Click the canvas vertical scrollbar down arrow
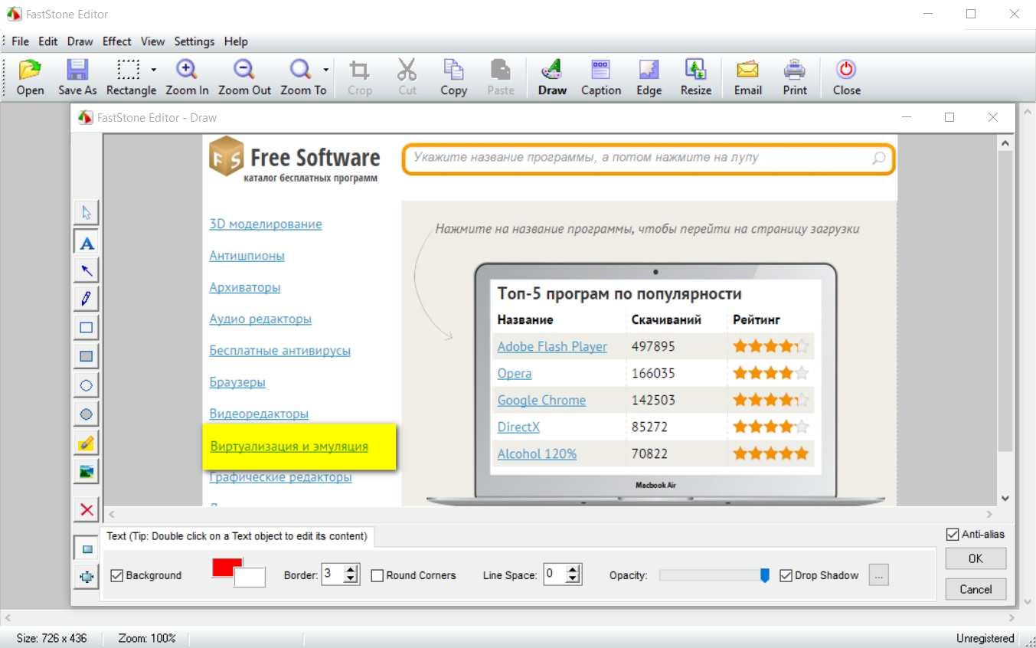The width and height of the screenshot is (1036, 648). coord(1005,498)
